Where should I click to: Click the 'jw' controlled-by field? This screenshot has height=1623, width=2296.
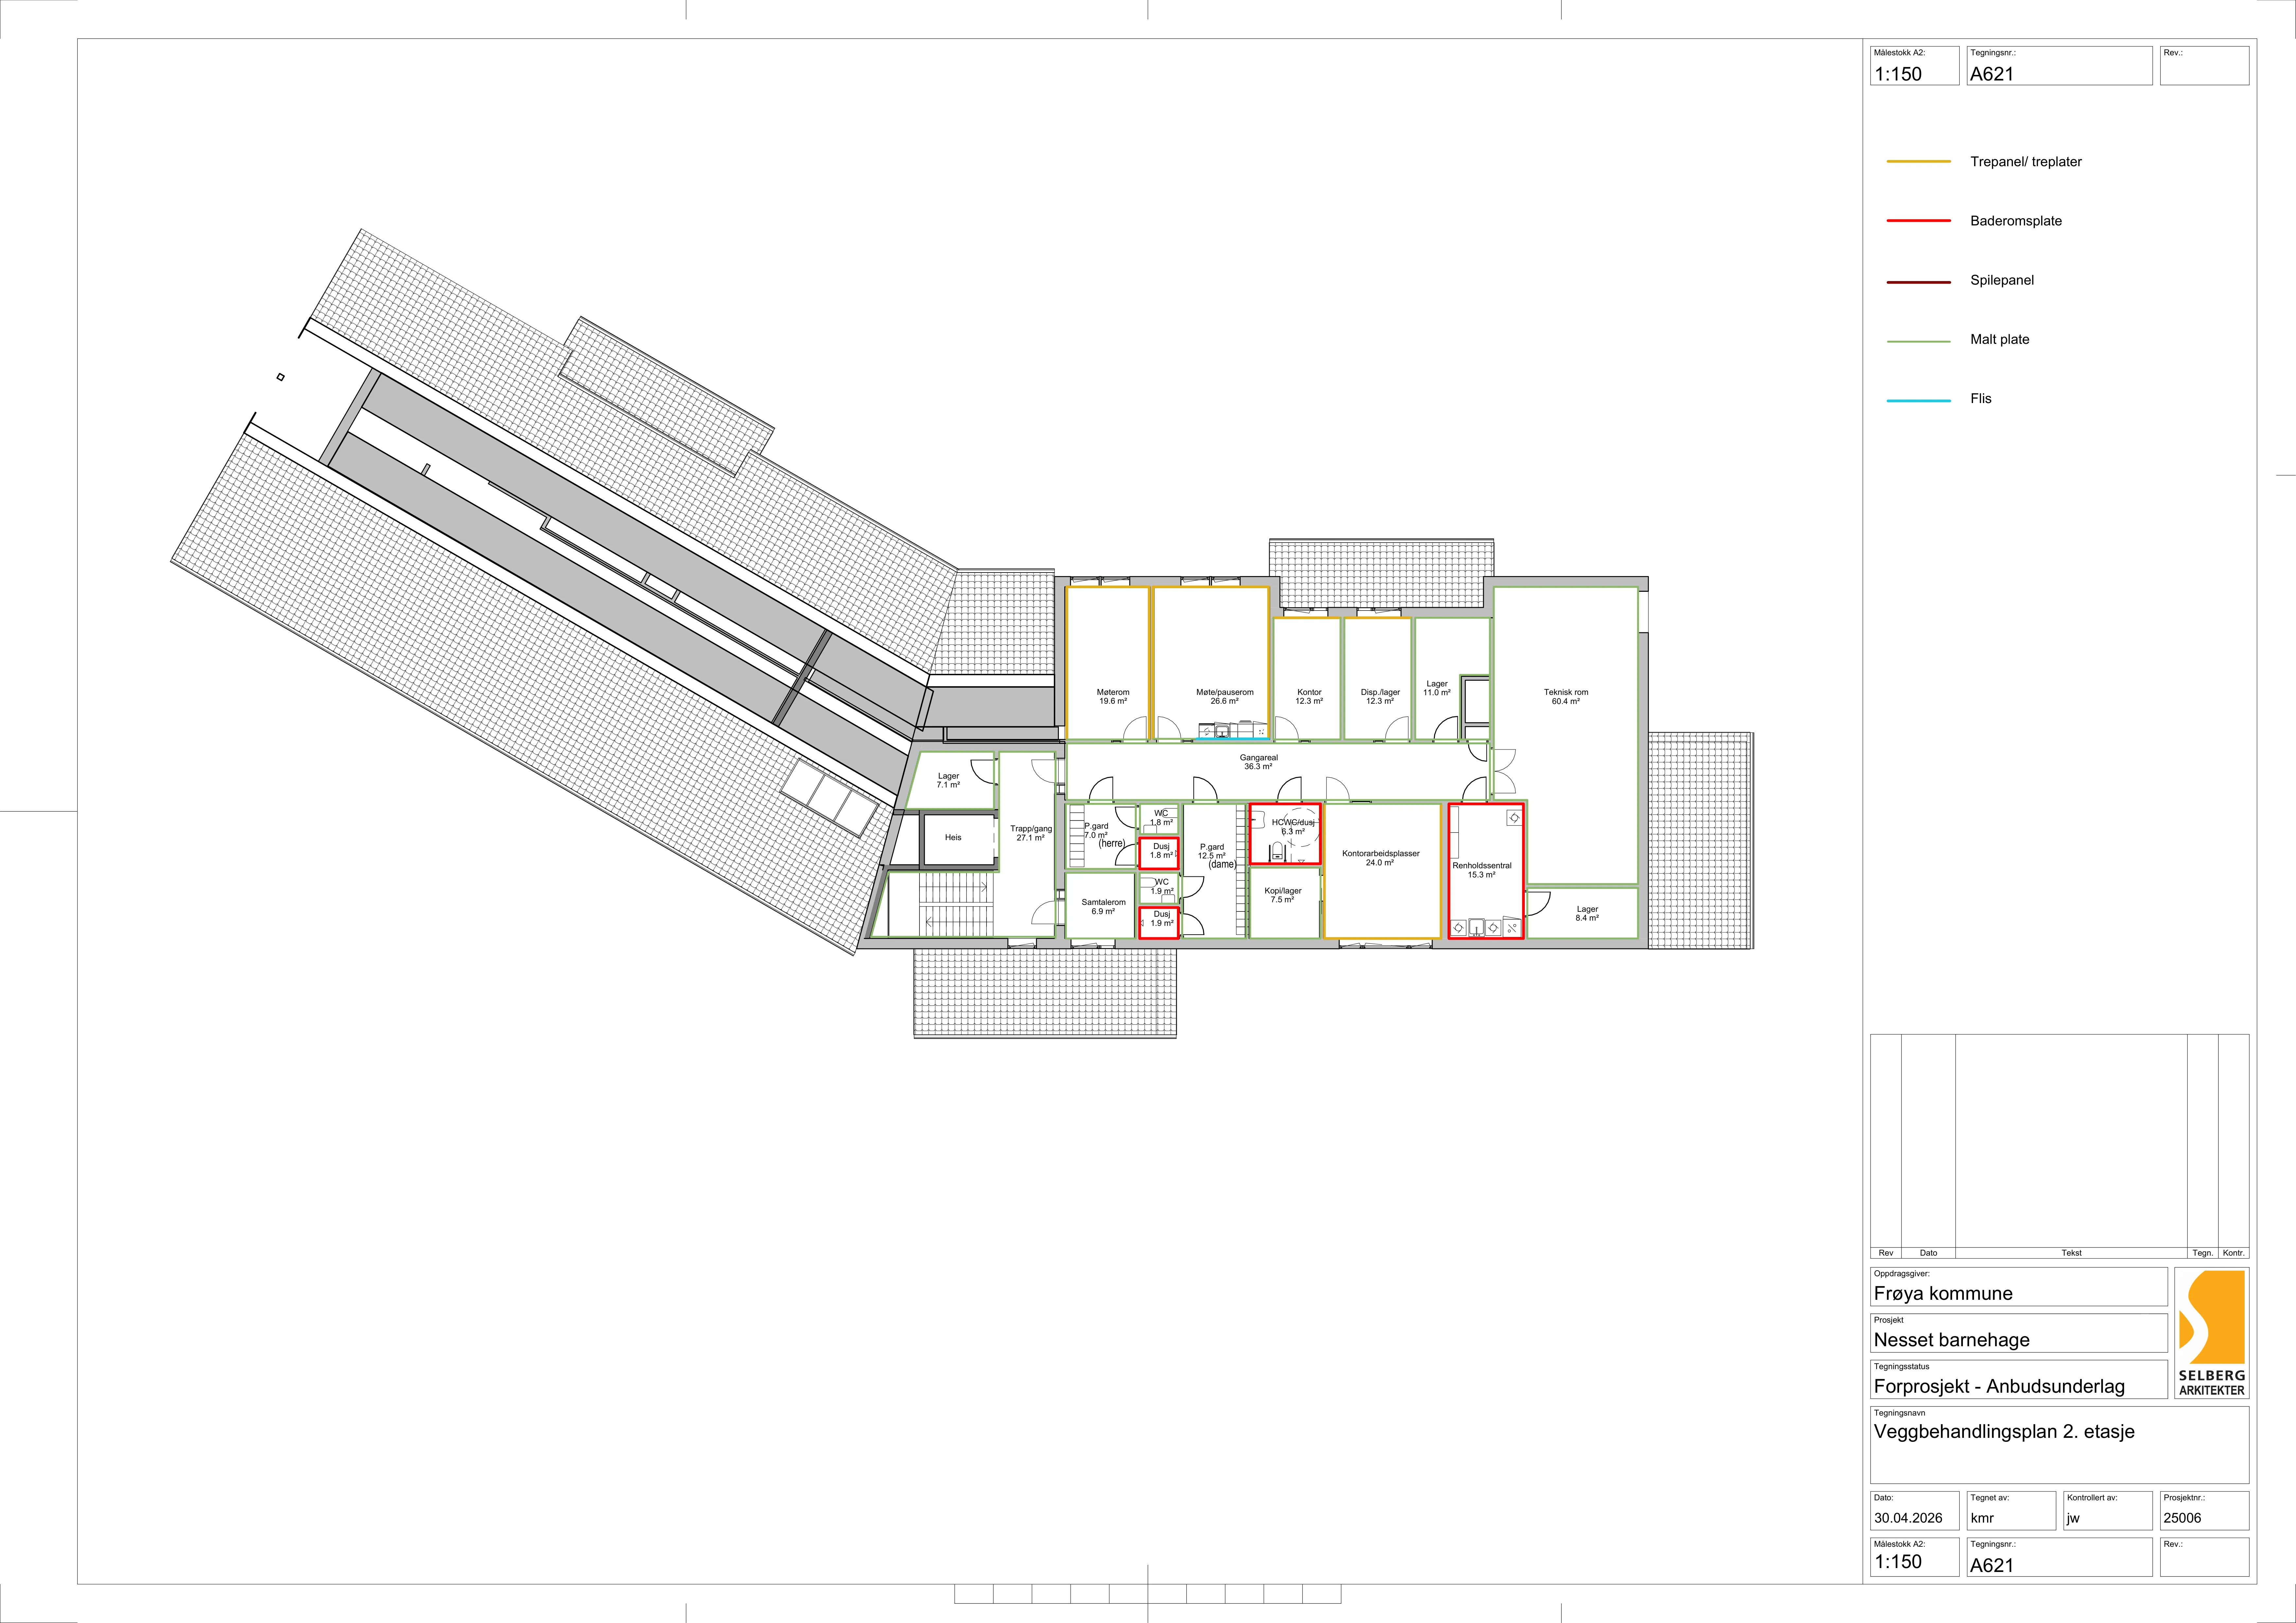(2108, 1511)
